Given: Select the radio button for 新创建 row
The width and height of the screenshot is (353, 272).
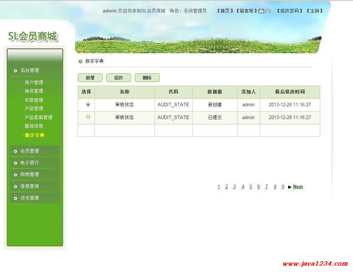Looking at the screenshot, I should [x=88, y=104].
